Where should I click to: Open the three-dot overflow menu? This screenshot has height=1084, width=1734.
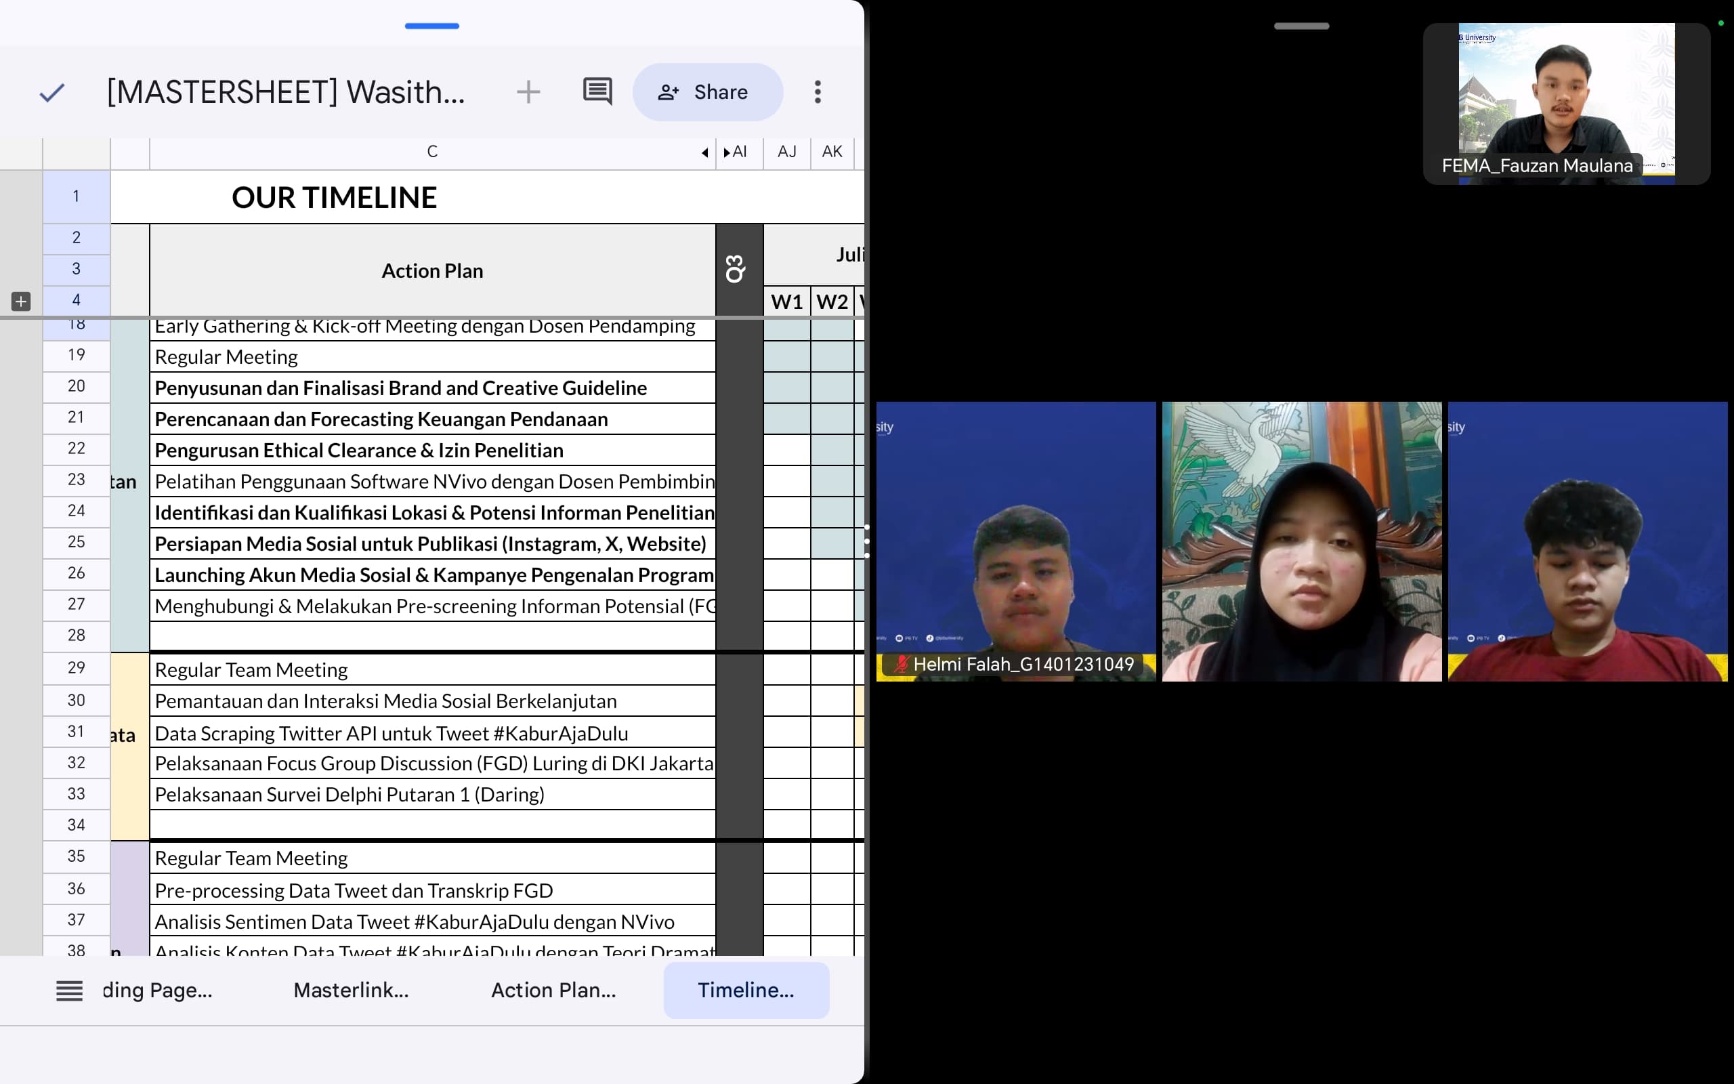(818, 91)
